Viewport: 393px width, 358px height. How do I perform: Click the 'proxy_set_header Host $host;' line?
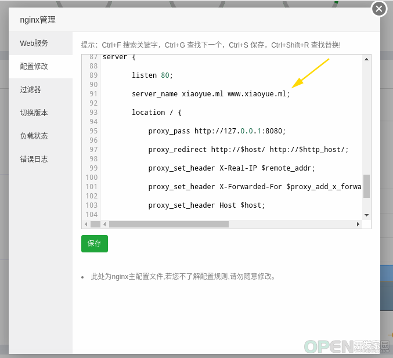click(x=207, y=205)
